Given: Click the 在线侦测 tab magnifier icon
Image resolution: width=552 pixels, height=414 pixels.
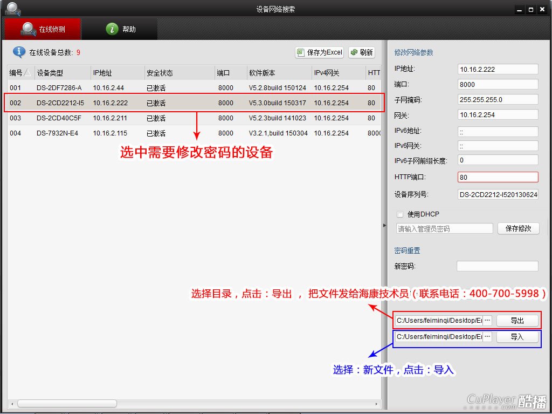Looking at the screenshot, I should (28, 29).
